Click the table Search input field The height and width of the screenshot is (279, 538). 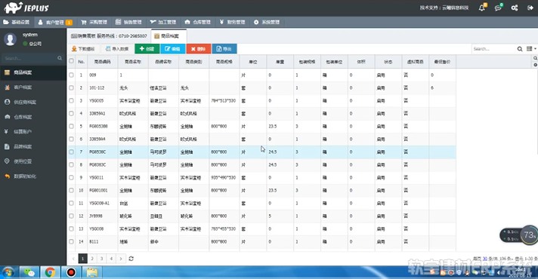pyautogui.click(x=493, y=49)
